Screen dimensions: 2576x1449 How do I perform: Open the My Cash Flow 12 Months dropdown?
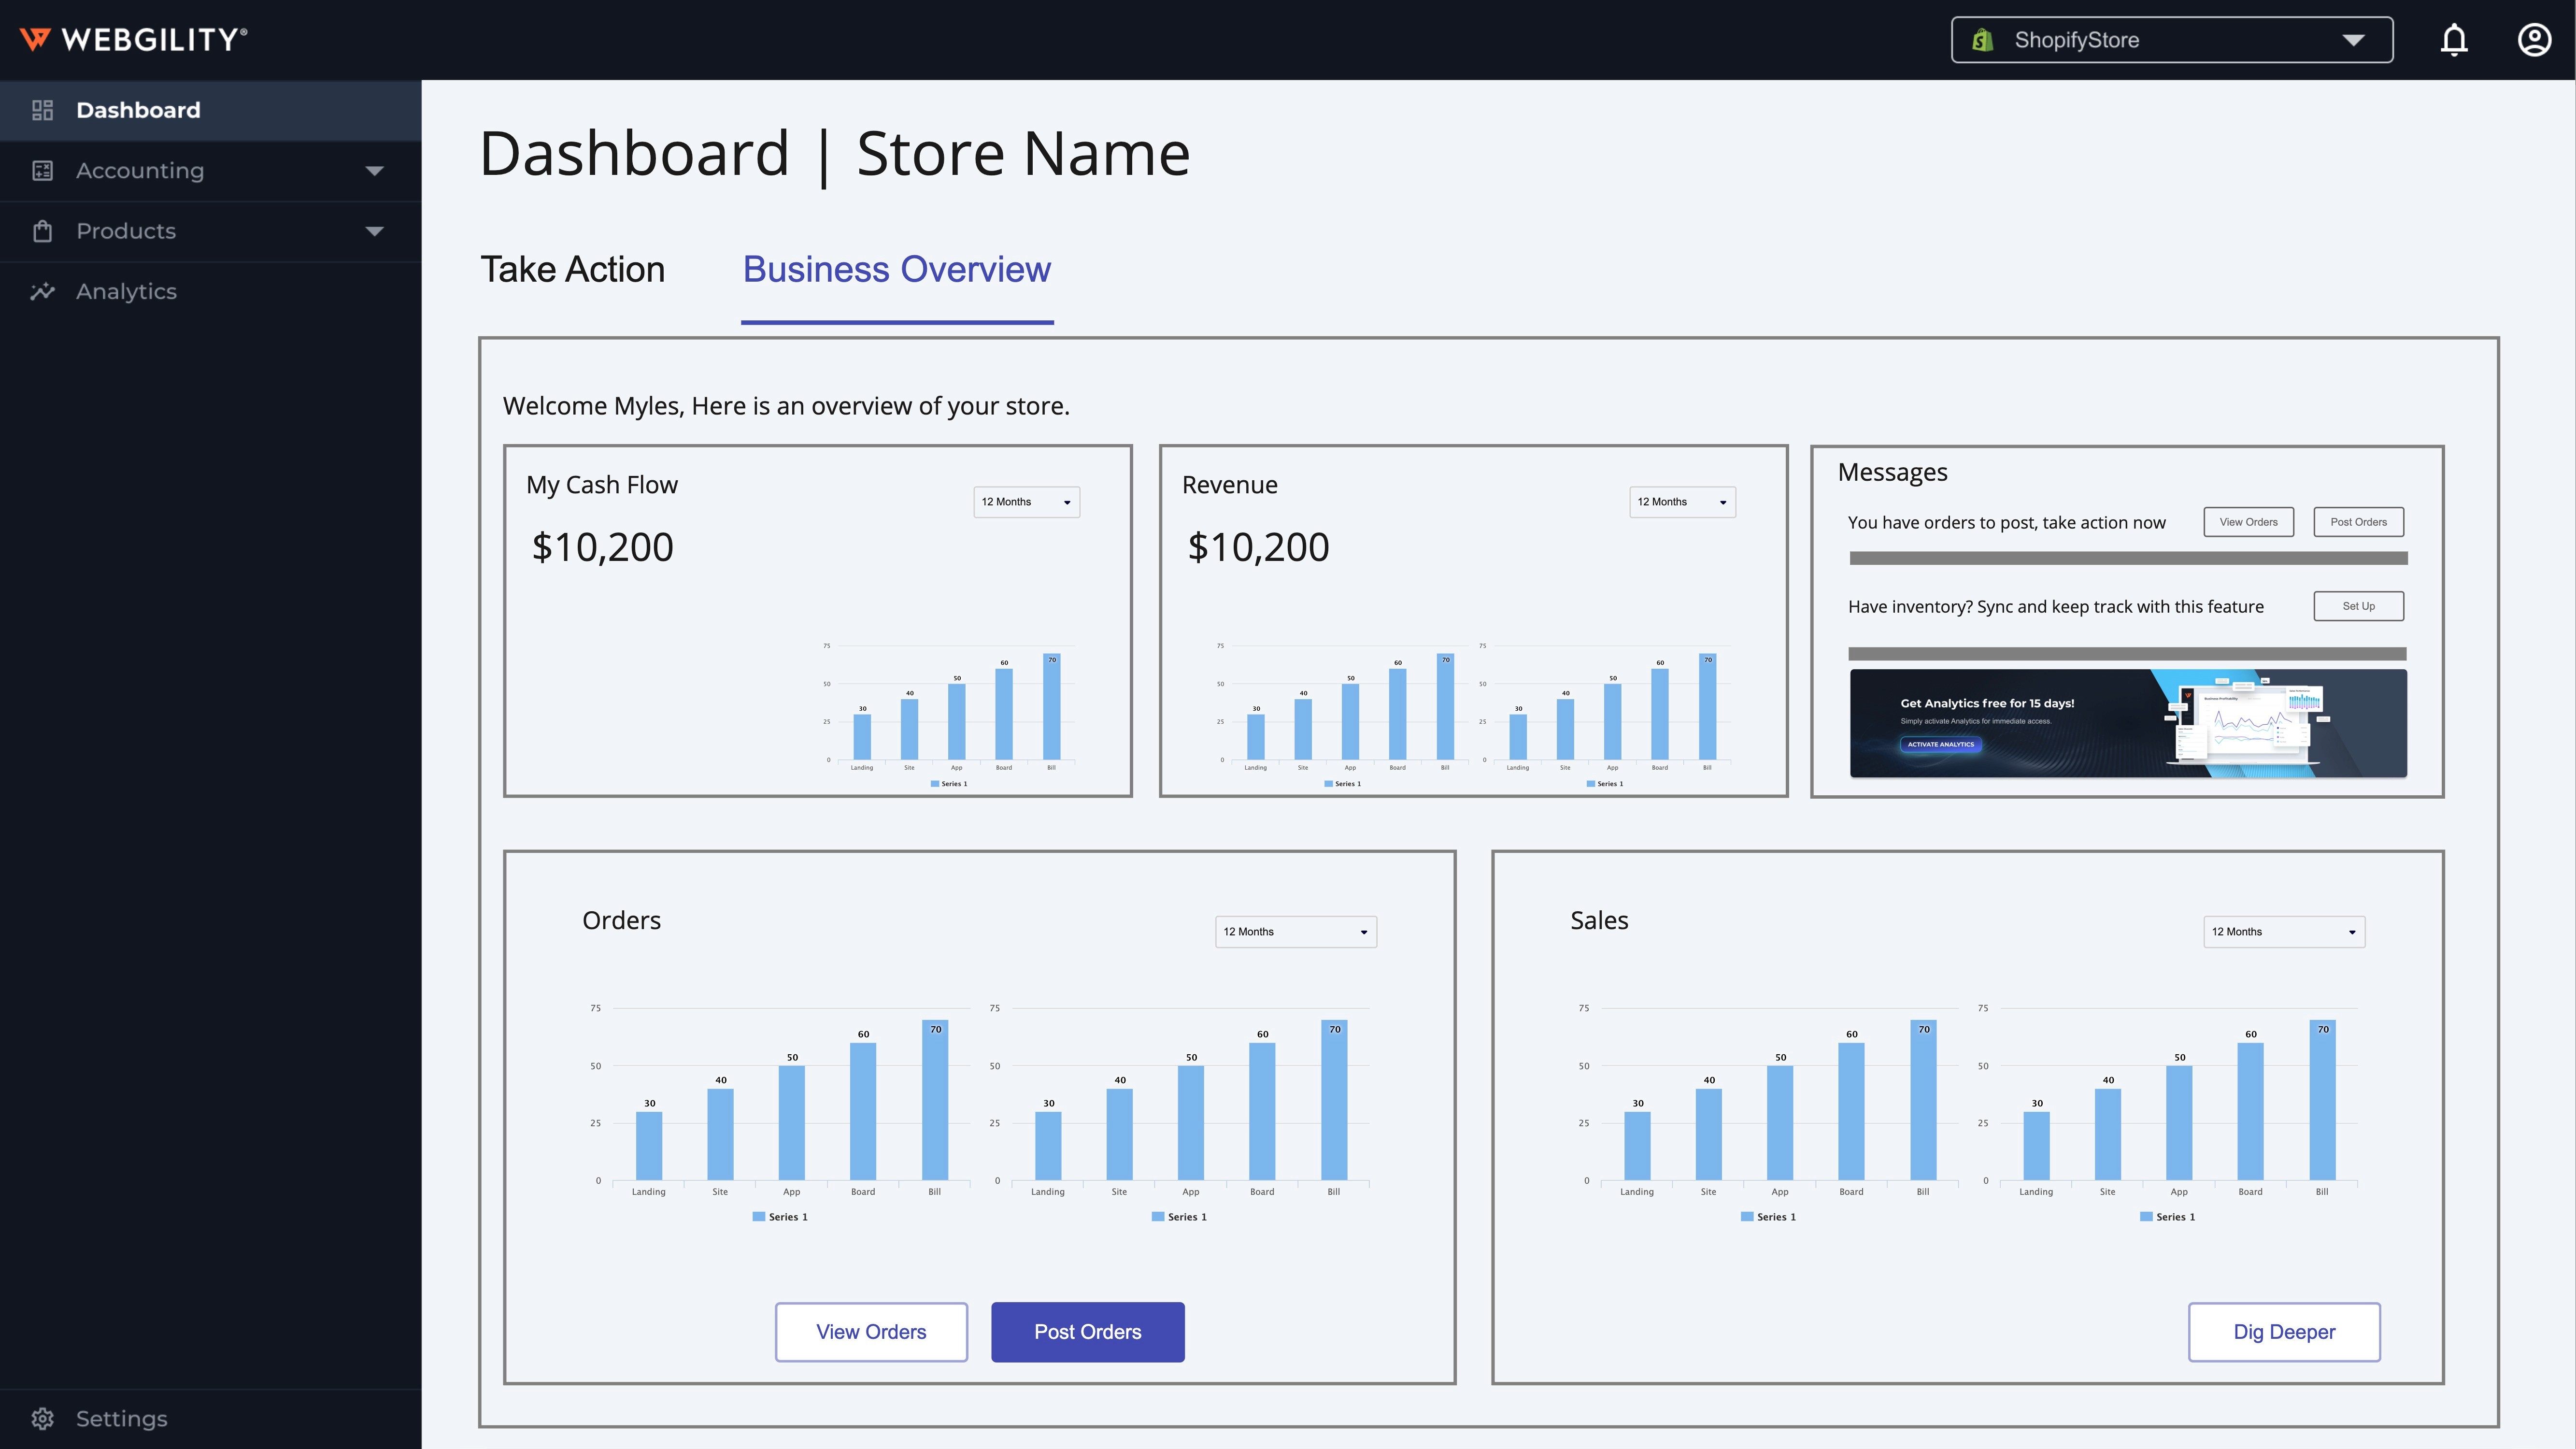1026,502
